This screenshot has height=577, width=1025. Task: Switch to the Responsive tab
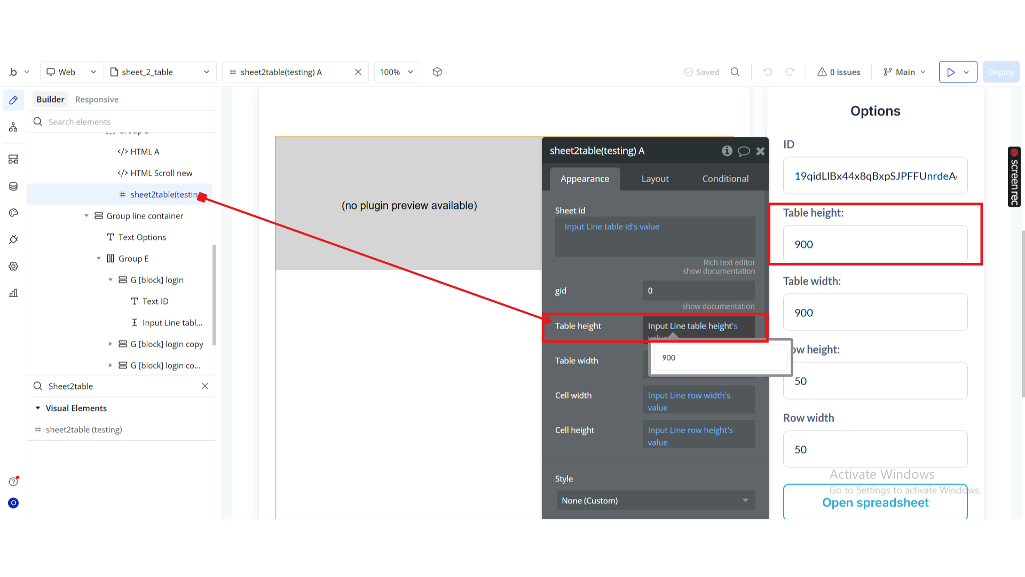point(97,99)
